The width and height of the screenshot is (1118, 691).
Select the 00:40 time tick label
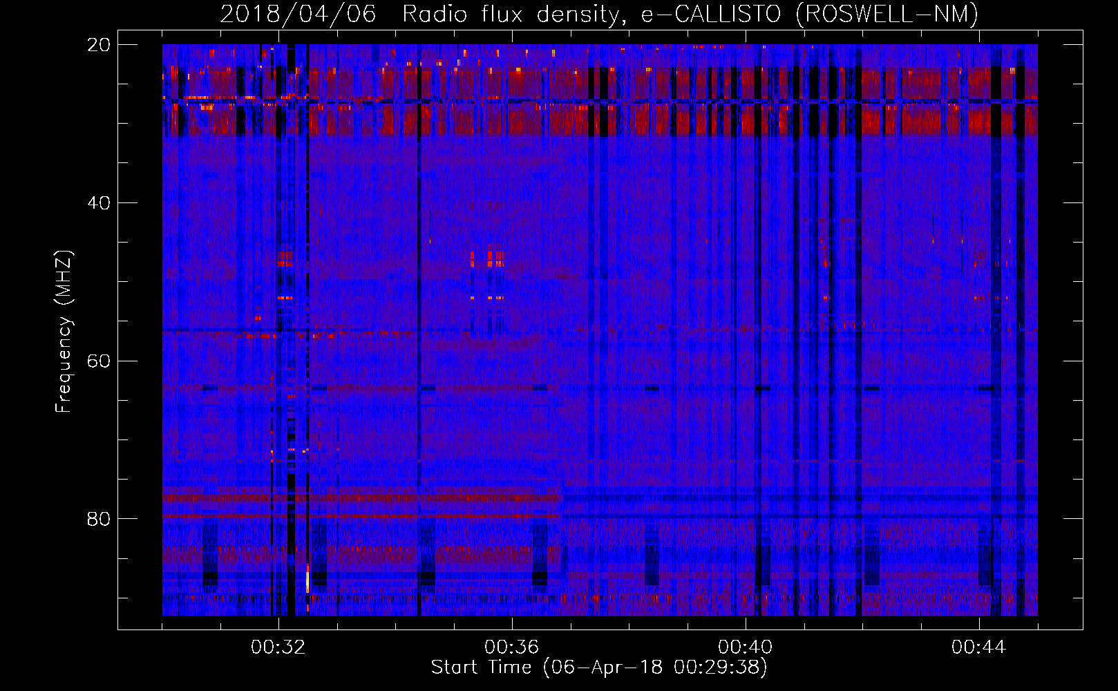coord(746,647)
